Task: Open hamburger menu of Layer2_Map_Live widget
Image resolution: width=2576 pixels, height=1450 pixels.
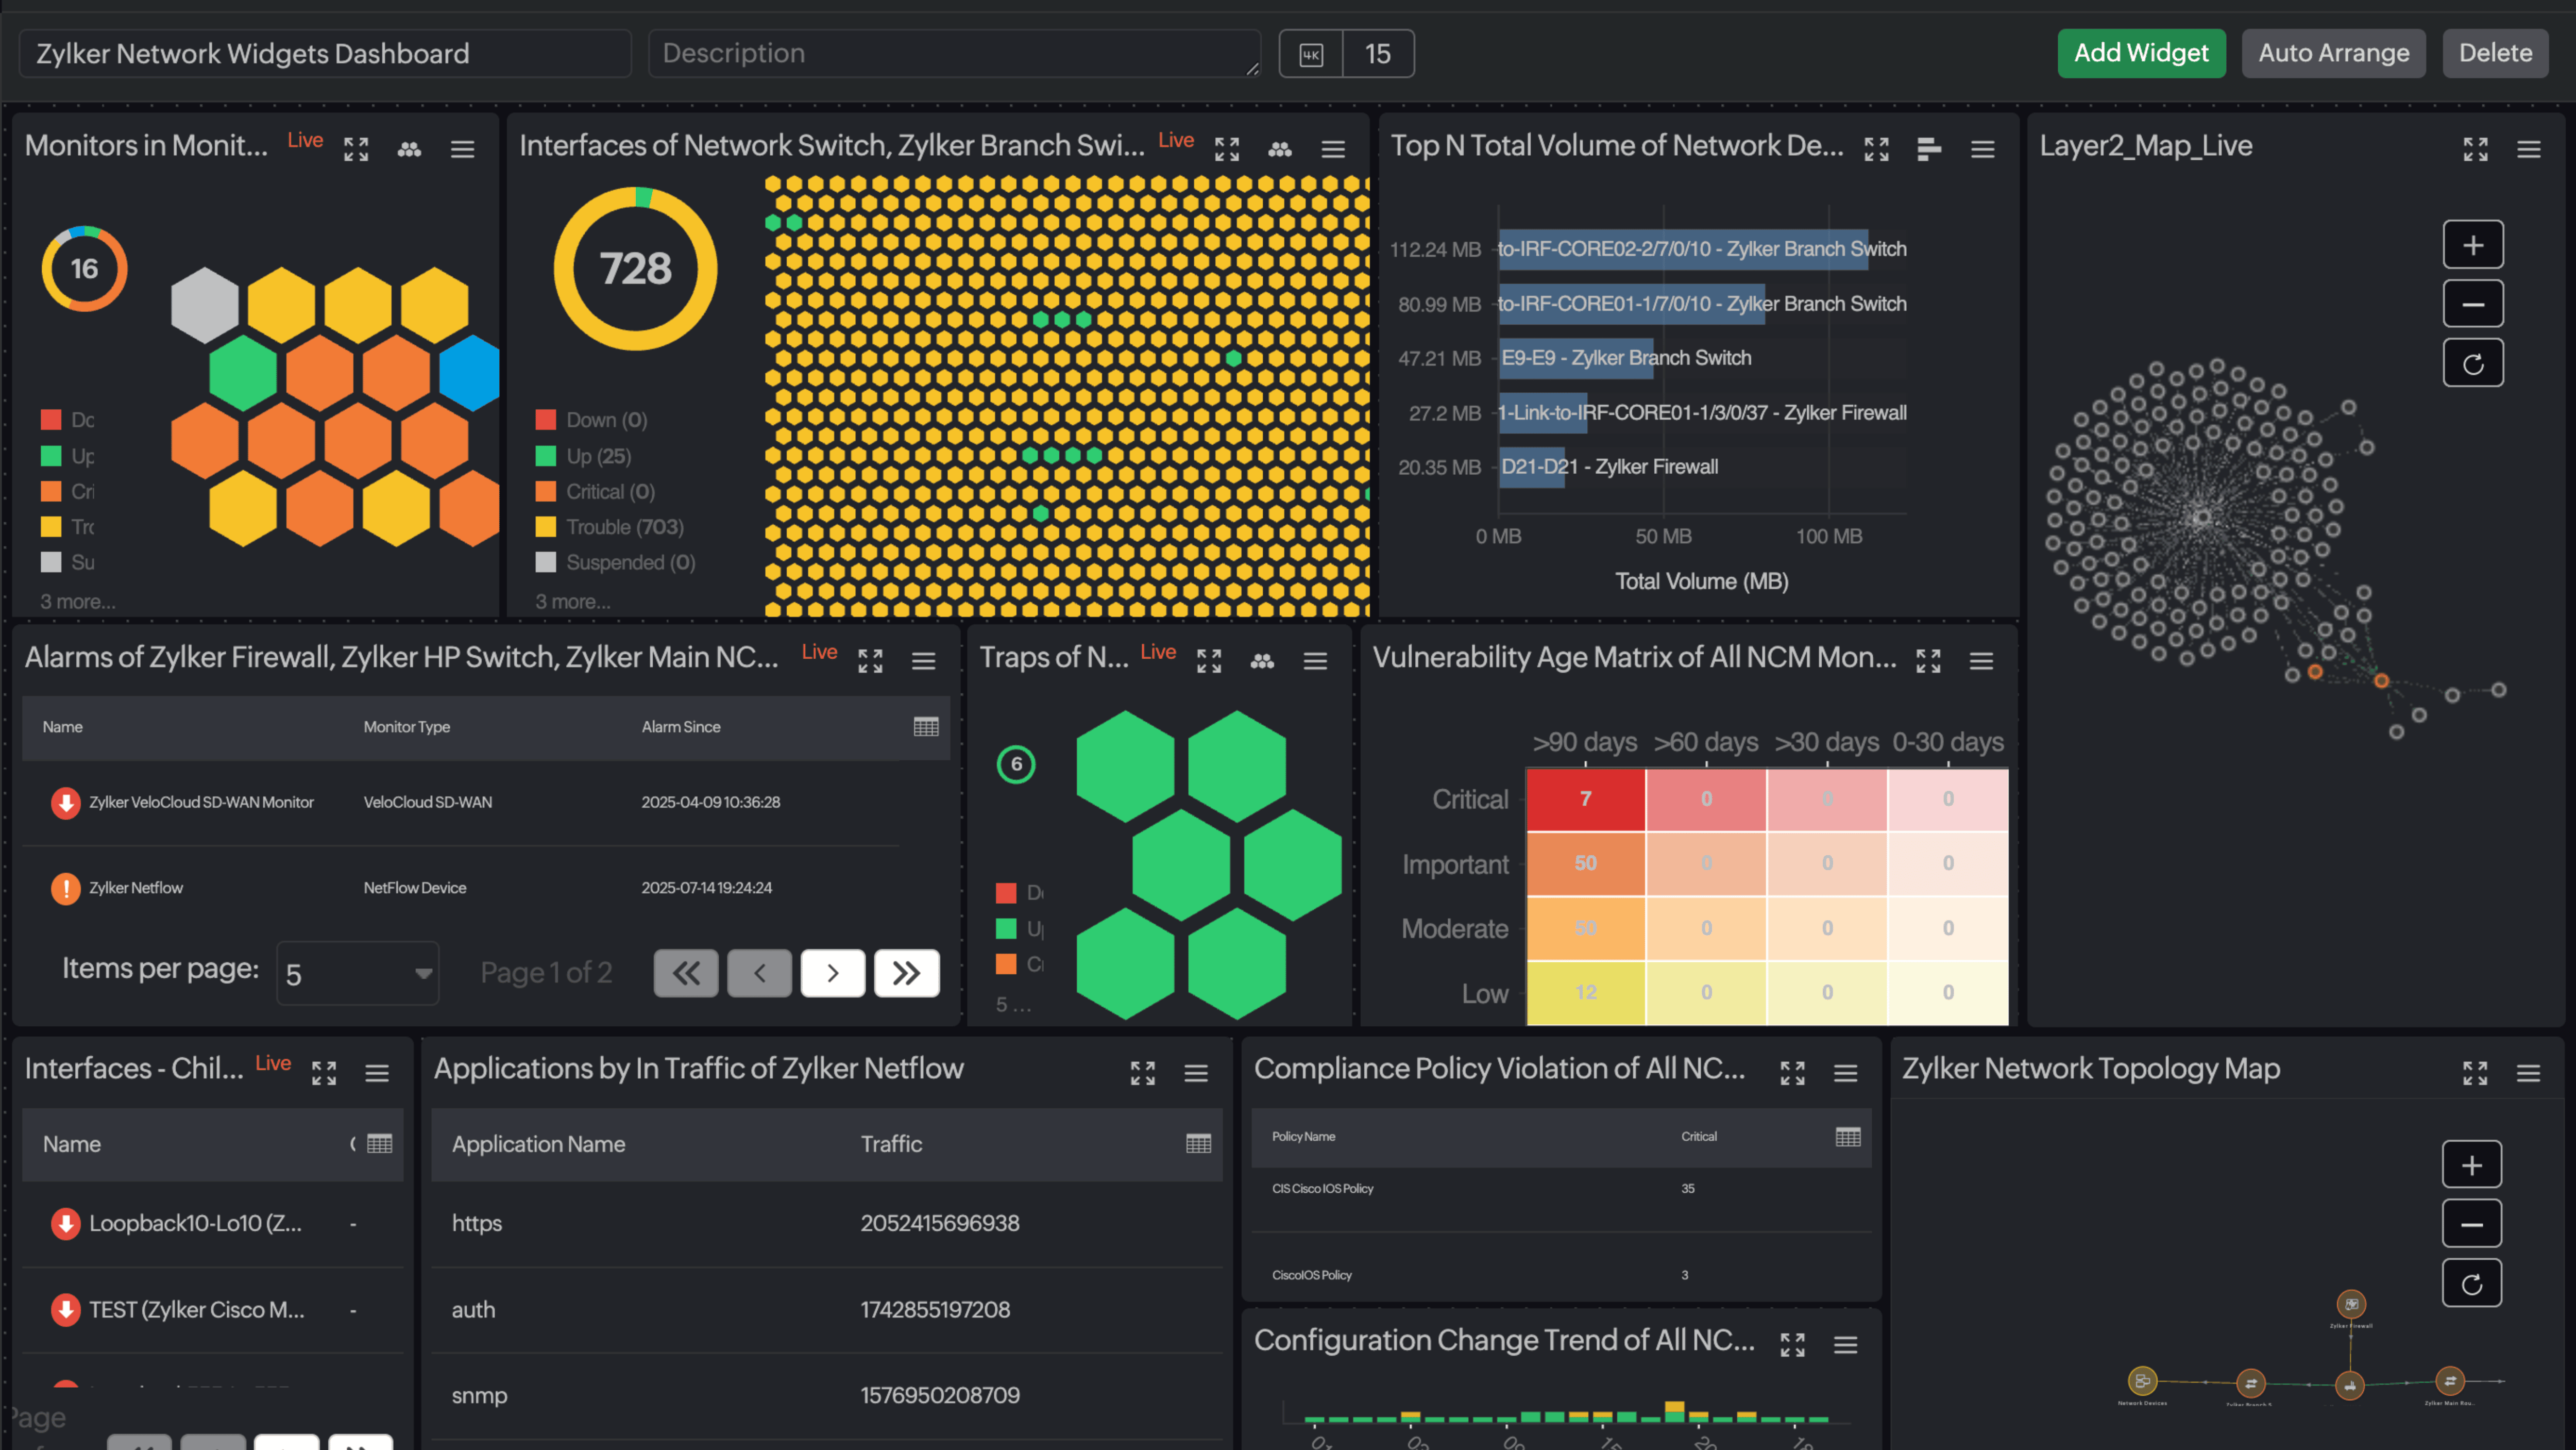Action: pyautogui.click(x=2528, y=149)
